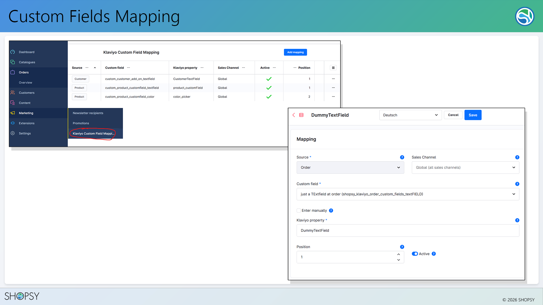Open the Deutsch language dropdown
The width and height of the screenshot is (543, 305).
pyautogui.click(x=410, y=115)
